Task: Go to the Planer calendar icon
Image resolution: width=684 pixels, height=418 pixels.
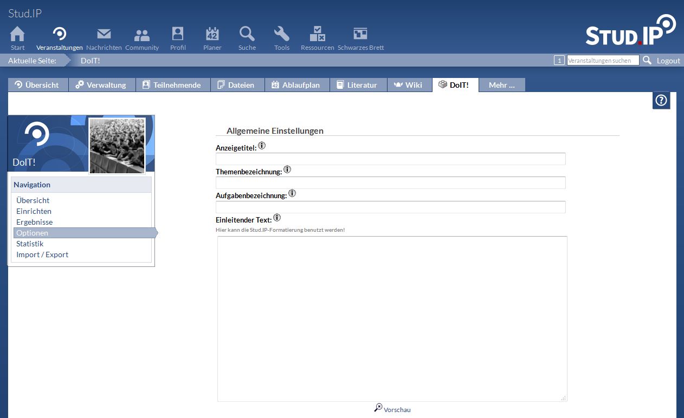Action: [x=212, y=35]
